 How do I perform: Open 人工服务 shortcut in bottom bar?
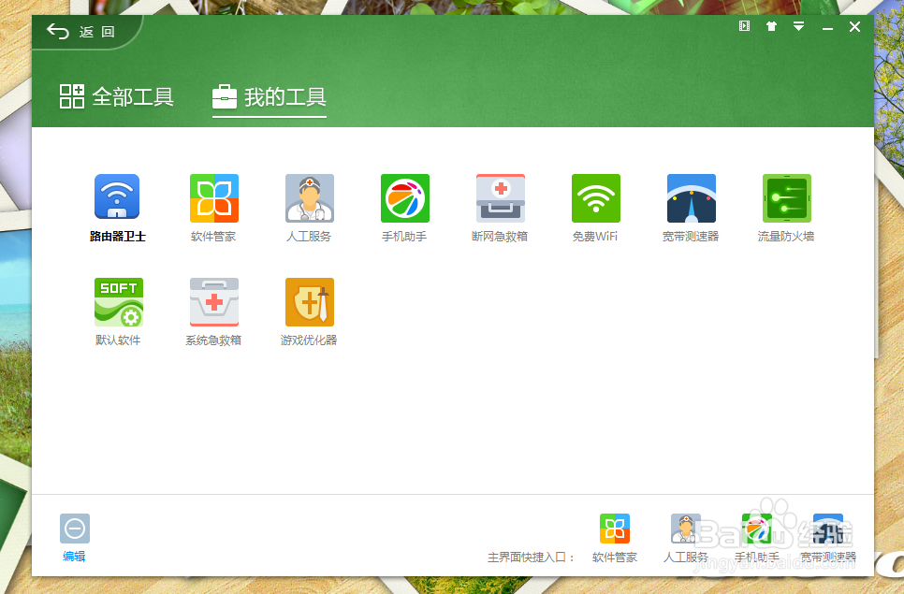pyautogui.click(x=686, y=529)
